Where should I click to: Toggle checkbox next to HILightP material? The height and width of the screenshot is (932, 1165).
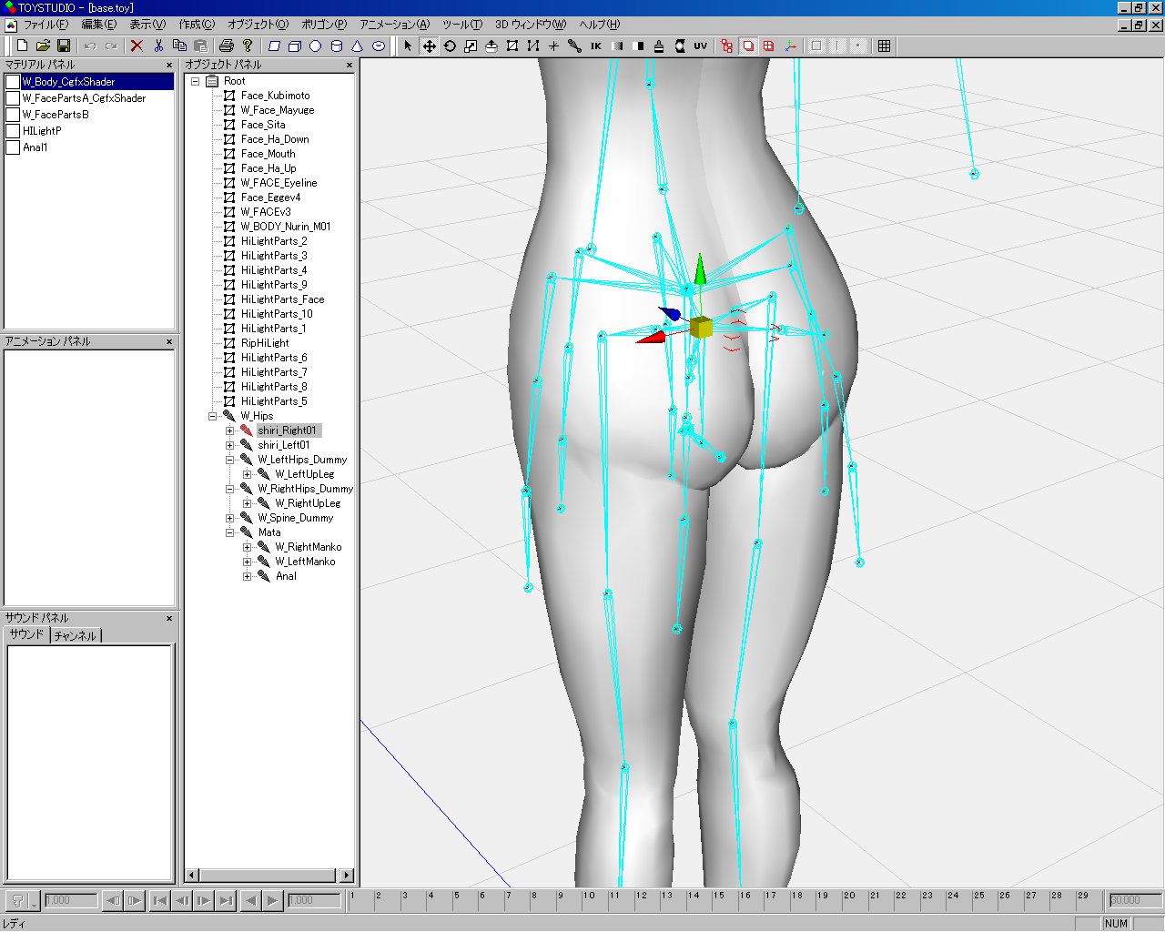(13, 131)
